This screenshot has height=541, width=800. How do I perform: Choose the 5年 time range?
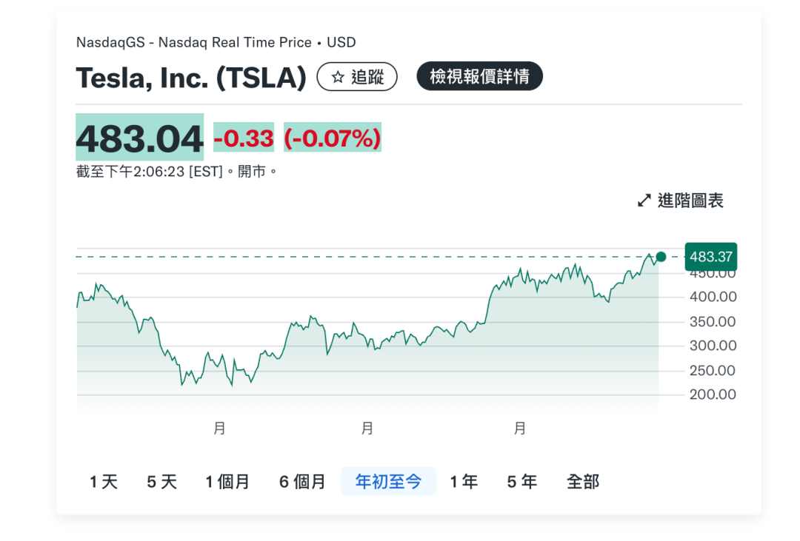pyautogui.click(x=521, y=482)
